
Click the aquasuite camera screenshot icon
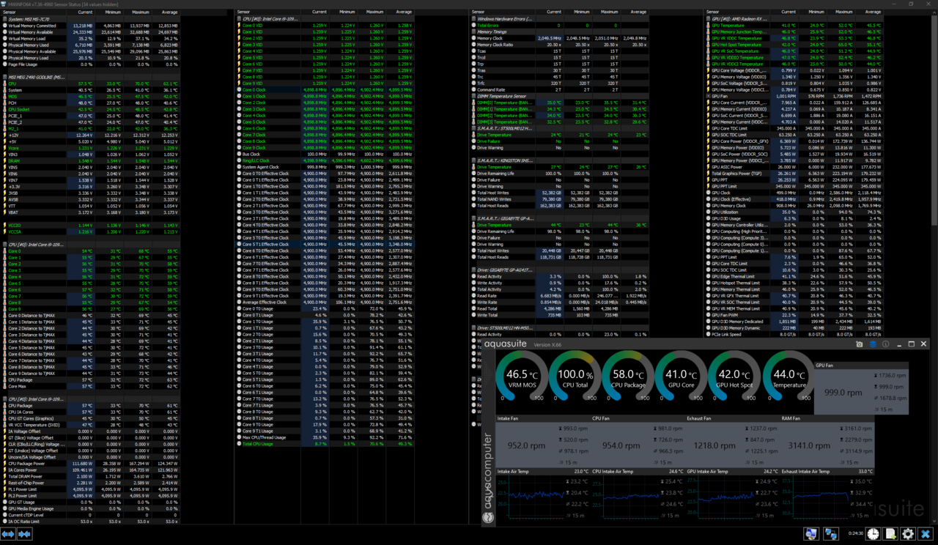[860, 344]
